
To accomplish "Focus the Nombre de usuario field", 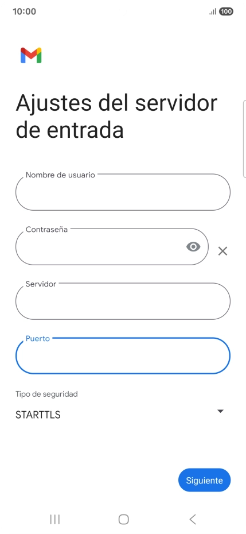I will pyautogui.click(x=123, y=192).
